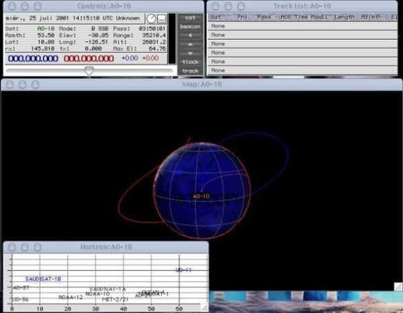403x313 pixels.
Task: Click the Horizon window resize handle
Action: pos(204,308)
